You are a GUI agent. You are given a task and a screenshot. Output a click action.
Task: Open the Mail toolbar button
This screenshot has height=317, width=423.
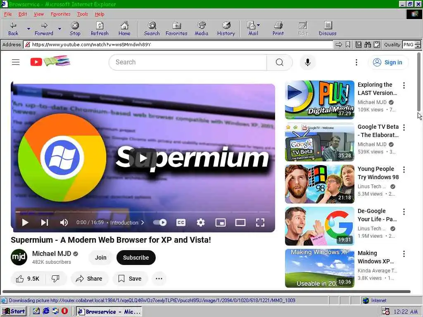(x=253, y=29)
